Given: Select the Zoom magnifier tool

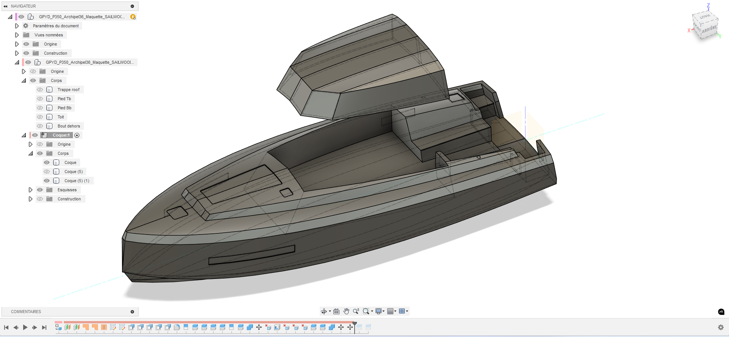Looking at the screenshot, I should coord(356,311).
